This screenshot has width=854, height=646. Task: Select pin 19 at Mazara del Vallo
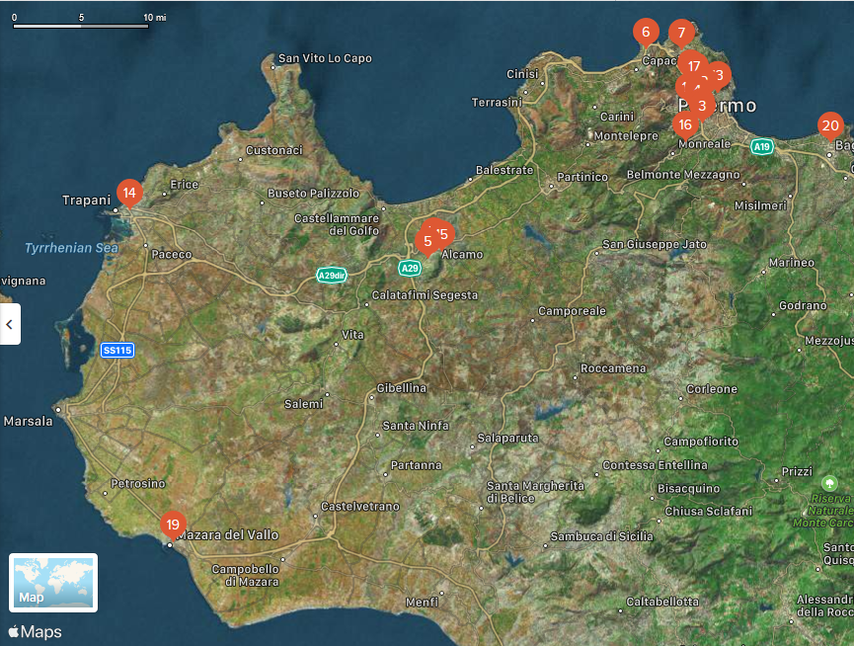[x=173, y=525]
